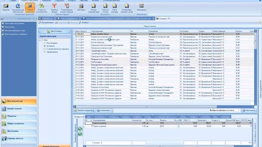Screen dimensions: 262x147
Task: Switch to Продукты (2) detail tab
Action: point(79,117)
